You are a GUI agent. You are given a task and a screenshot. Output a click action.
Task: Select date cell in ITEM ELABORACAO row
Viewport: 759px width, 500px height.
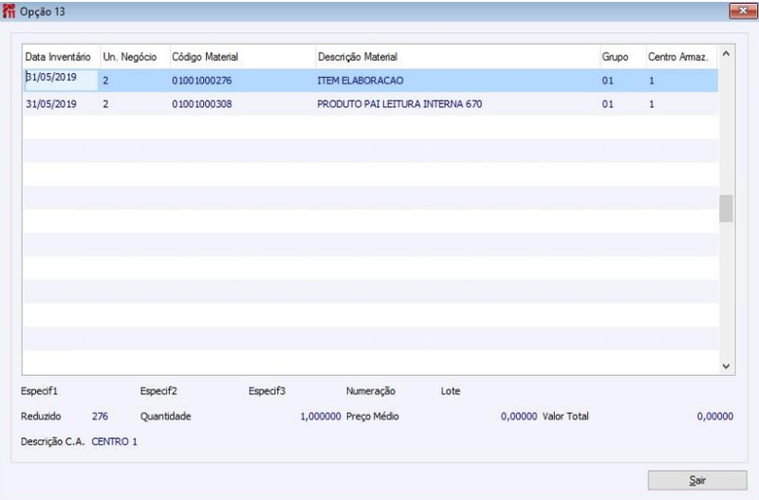[x=61, y=80]
